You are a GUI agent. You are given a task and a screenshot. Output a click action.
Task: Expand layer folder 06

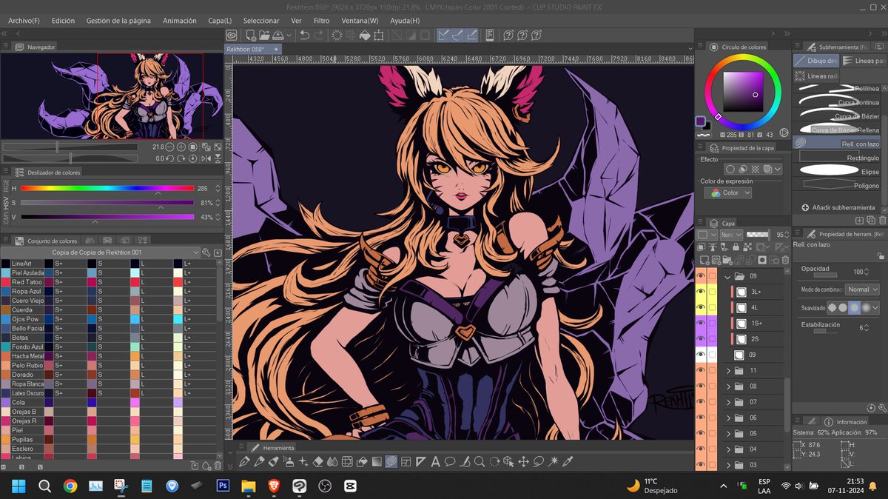[728, 418]
